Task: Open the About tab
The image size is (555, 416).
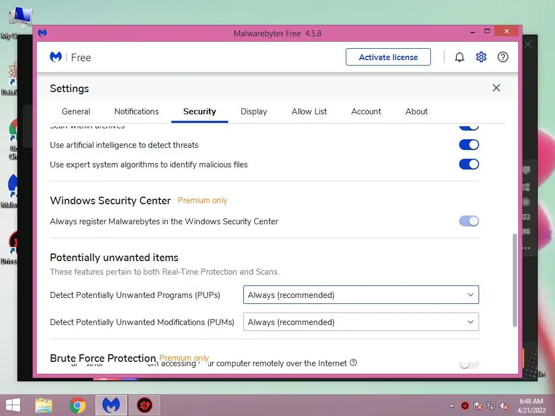Action: [416, 112]
